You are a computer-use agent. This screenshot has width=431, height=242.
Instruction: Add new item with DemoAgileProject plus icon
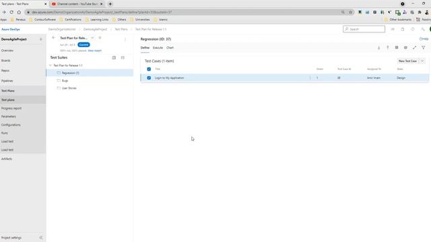click(x=40, y=39)
